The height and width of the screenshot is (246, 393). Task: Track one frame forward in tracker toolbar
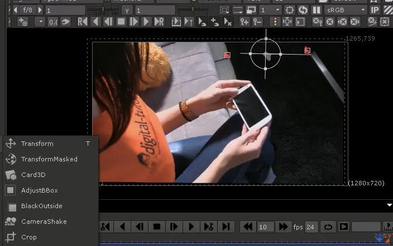[133, 22]
